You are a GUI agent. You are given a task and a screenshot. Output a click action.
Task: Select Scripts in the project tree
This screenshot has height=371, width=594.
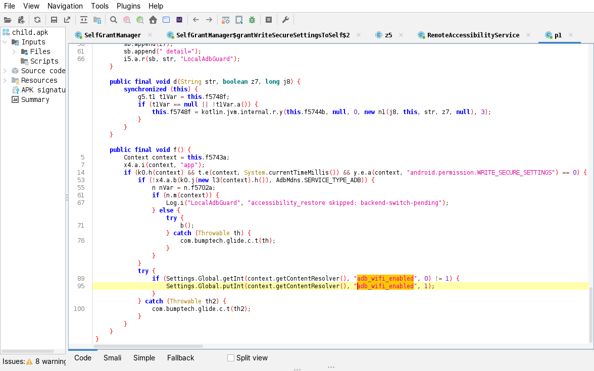click(44, 61)
